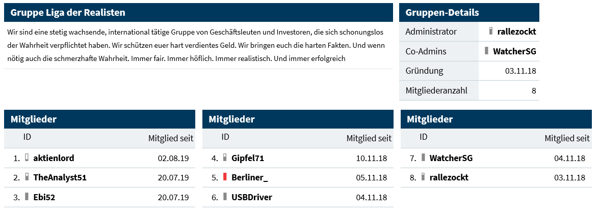Click the Gruppen-Details panel header
Screen dimensions: 599x218
(x=468, y=13)
